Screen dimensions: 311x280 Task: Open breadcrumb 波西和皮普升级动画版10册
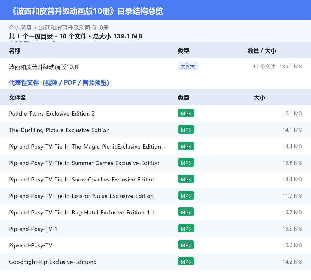pyautogui.click(x=74, y=28)
